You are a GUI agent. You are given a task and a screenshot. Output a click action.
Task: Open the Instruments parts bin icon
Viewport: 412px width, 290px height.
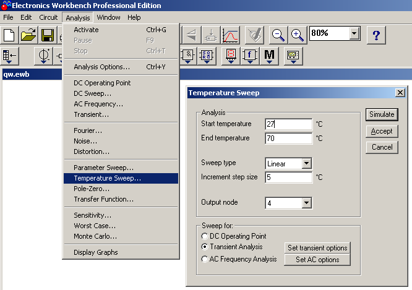click(x=293, y=56)
